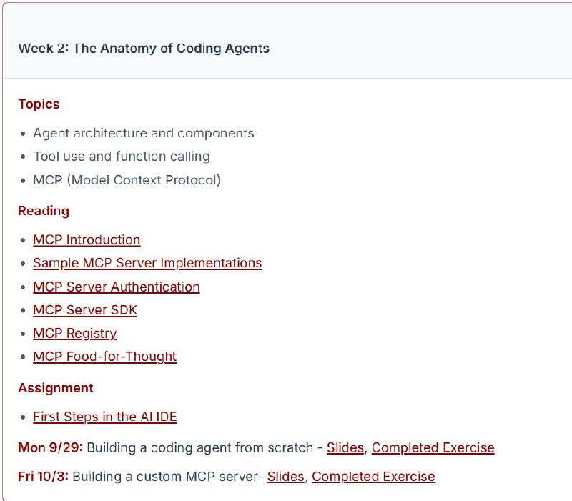Open the MCP Introduction reading link
Screen dimensions: 572x501
(87, 240)
